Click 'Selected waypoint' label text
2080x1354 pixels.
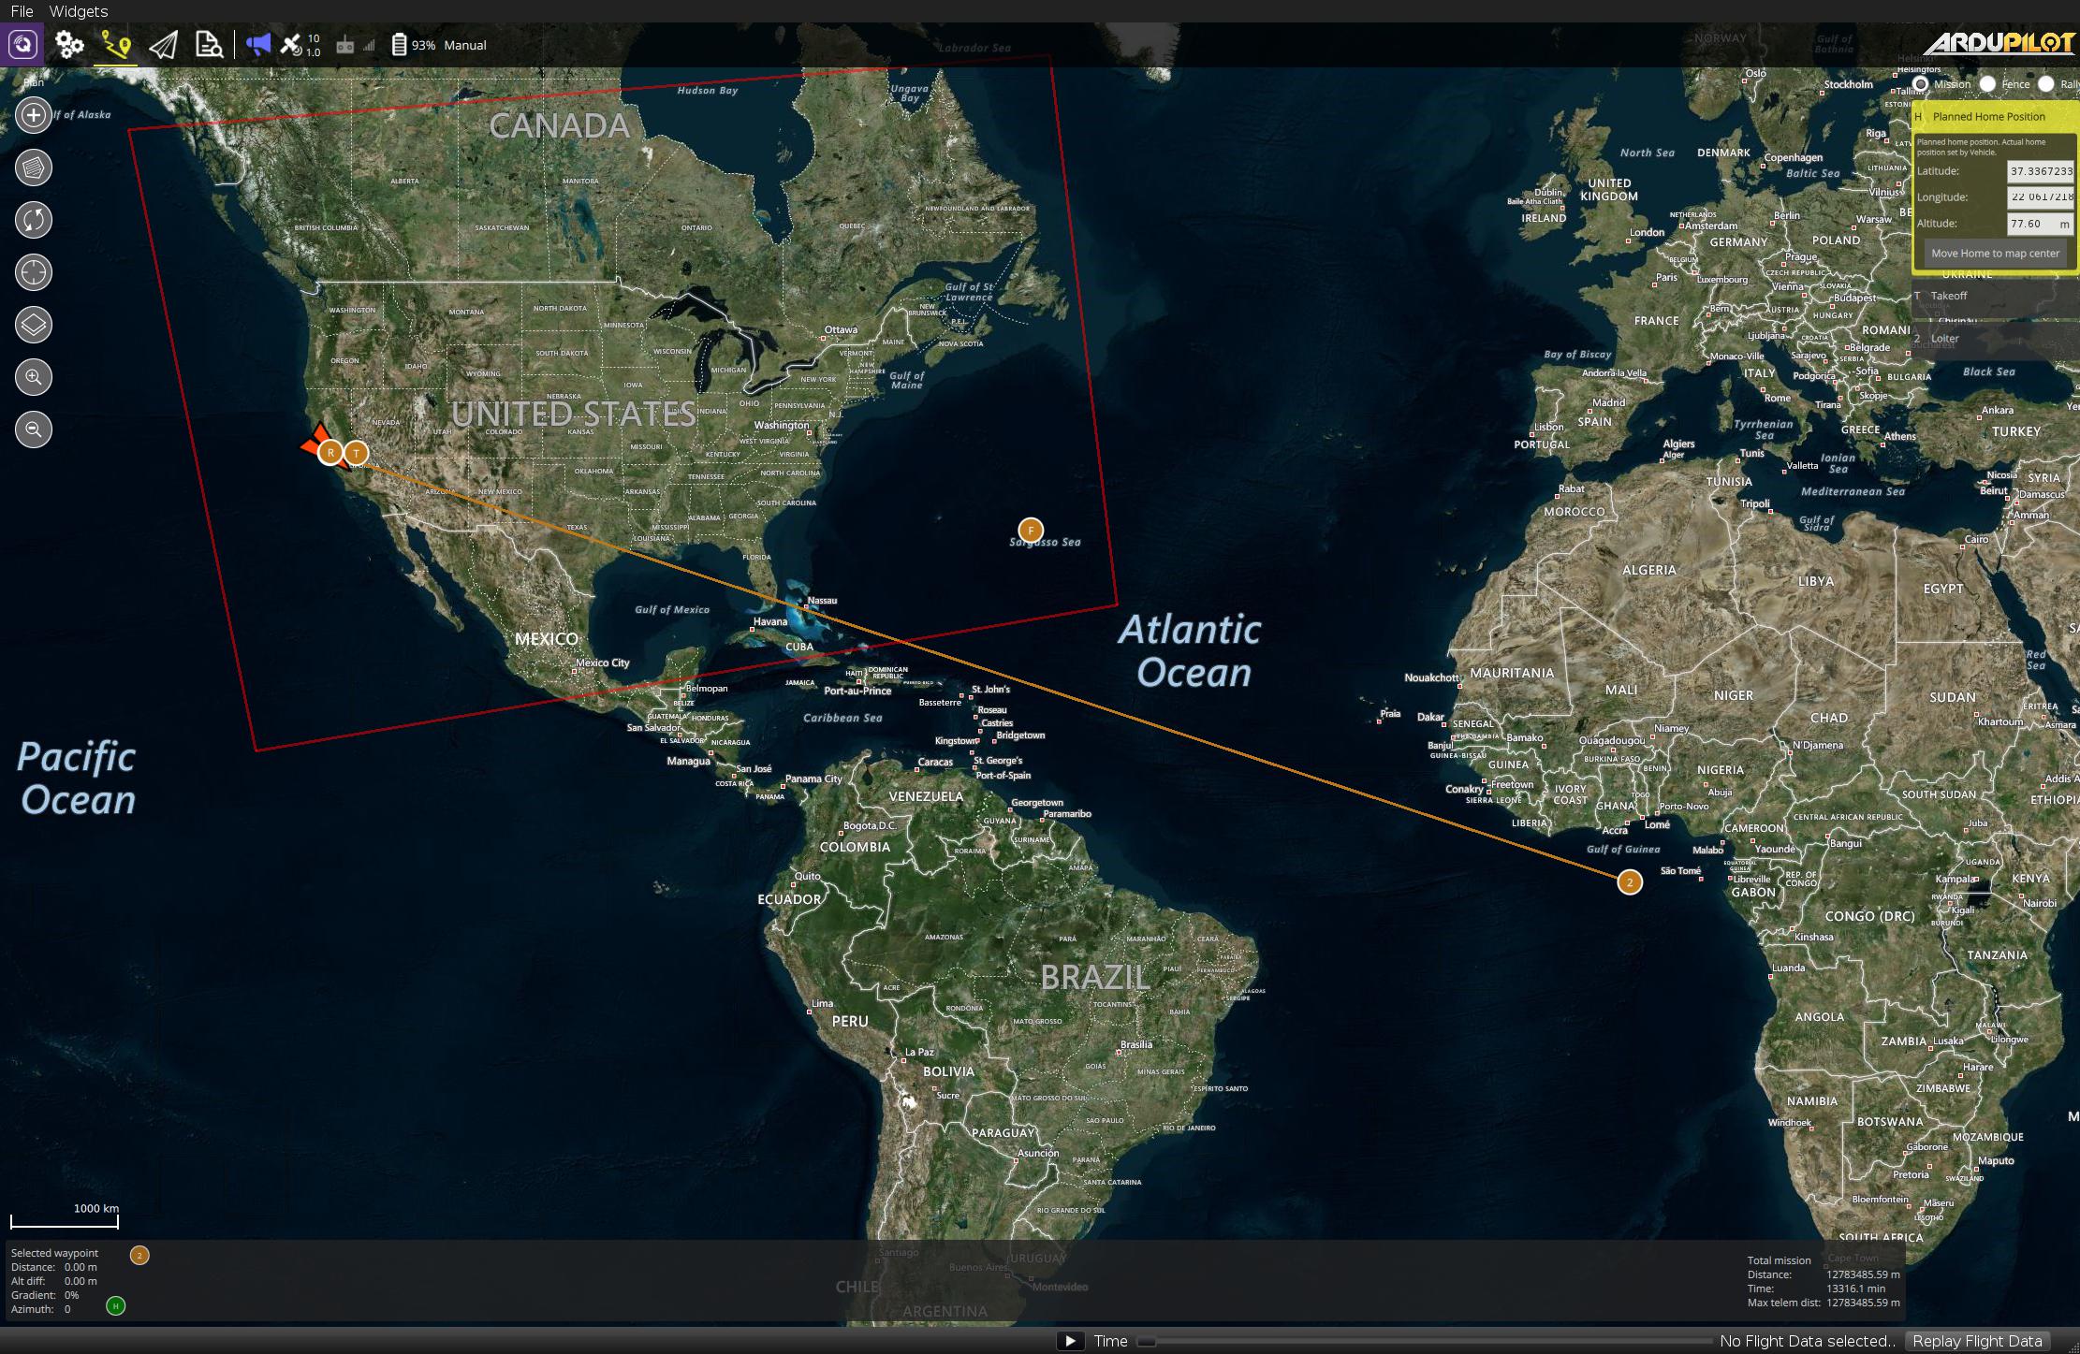[x=54, y=1253]
